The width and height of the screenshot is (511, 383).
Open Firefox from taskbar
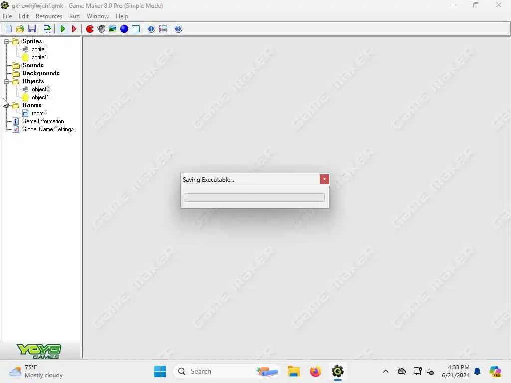315,371
